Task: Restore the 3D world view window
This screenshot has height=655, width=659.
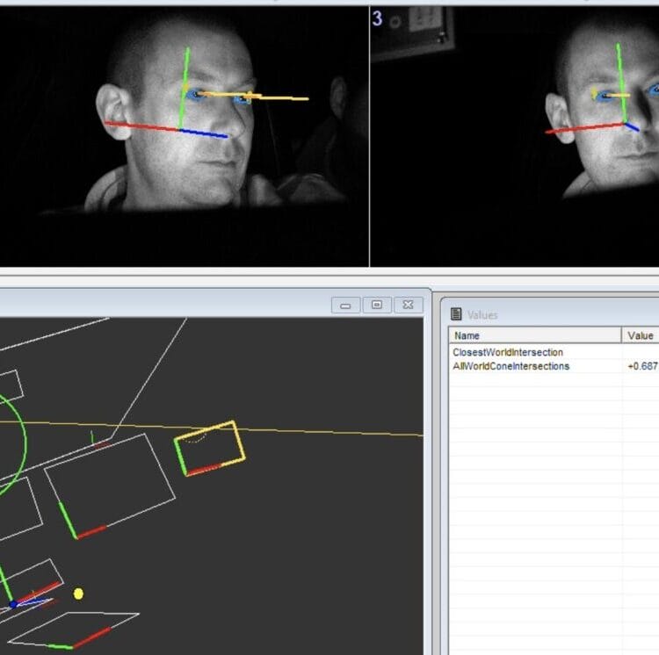Action: [x=376, y=305]
